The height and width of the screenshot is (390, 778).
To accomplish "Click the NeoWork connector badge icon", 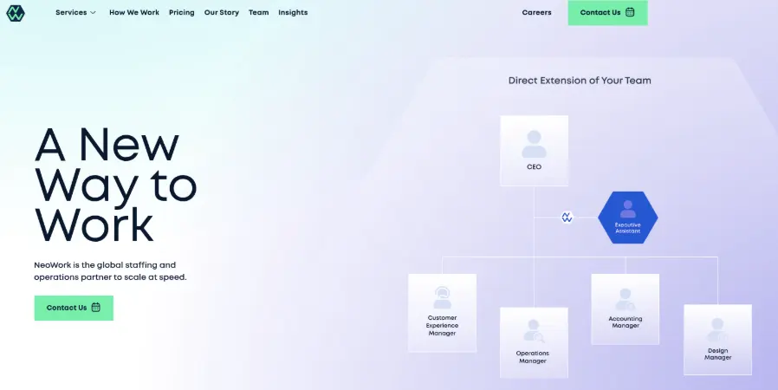I will pyautogui.click(x=567, y=218).
